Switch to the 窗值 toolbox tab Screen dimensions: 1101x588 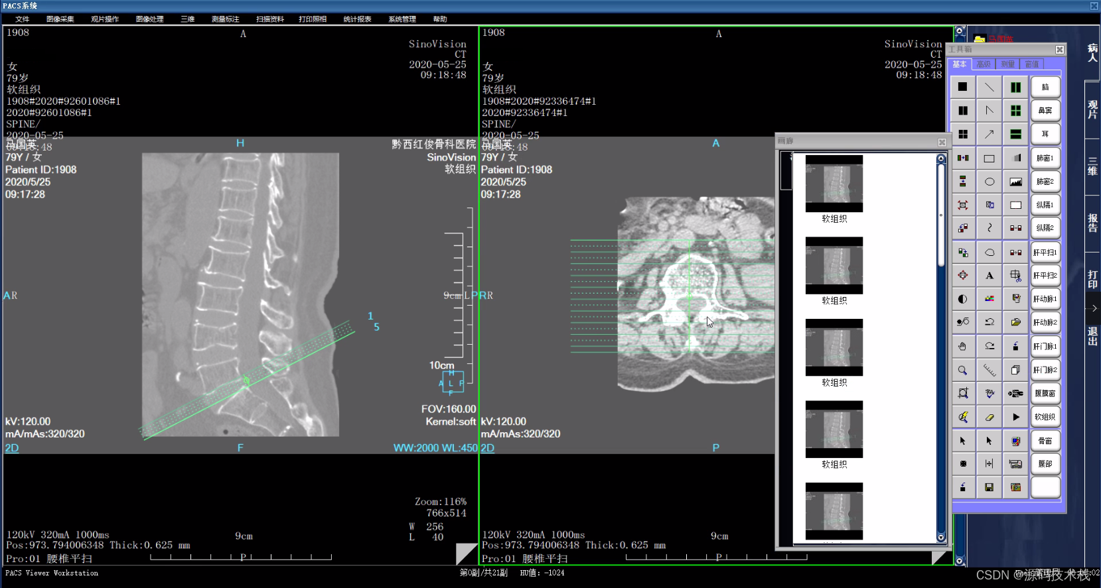tap(1032, 64)
